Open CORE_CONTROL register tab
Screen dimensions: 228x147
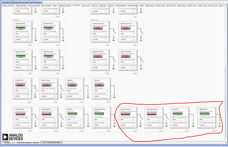21,6
